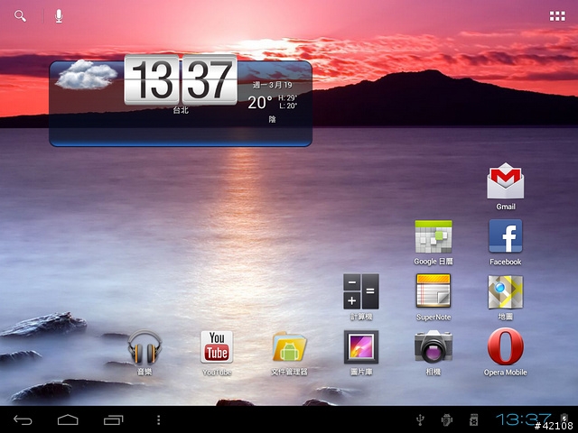The image size is (578, 433).
Task: Open the 相機 camera app
Action: point(433,346)
